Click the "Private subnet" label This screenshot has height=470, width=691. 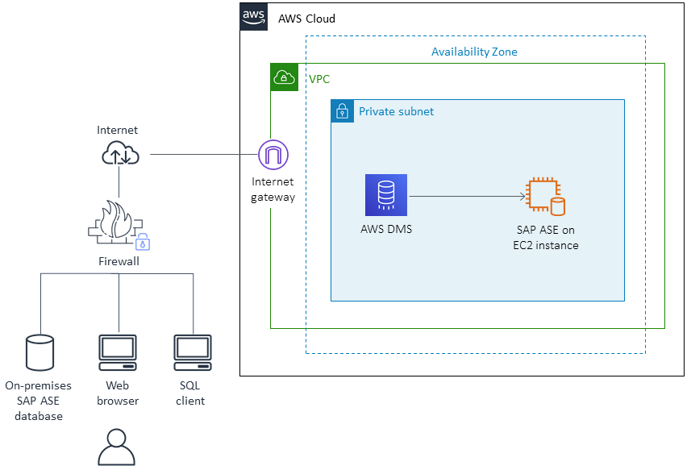(396, 111)
